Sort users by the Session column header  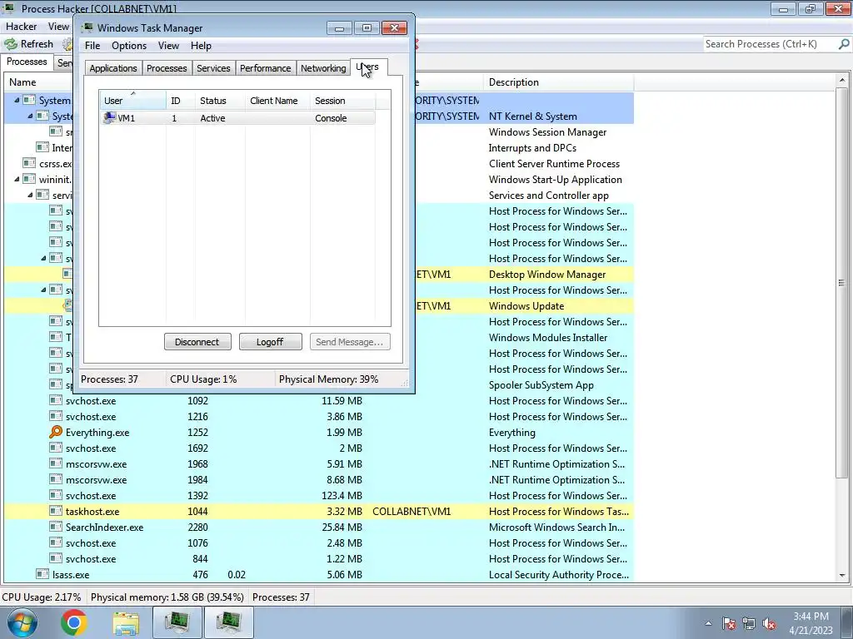pos(342,101)
